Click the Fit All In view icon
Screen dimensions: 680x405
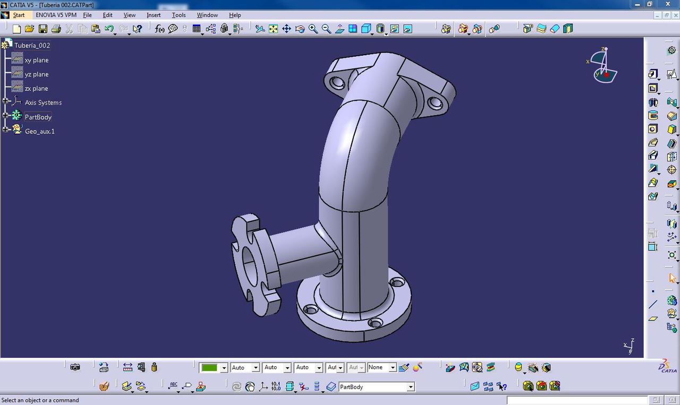click(x=273, y=29)
